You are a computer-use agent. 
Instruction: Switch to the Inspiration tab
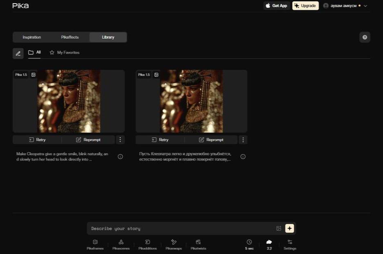[x=32, y=37]
